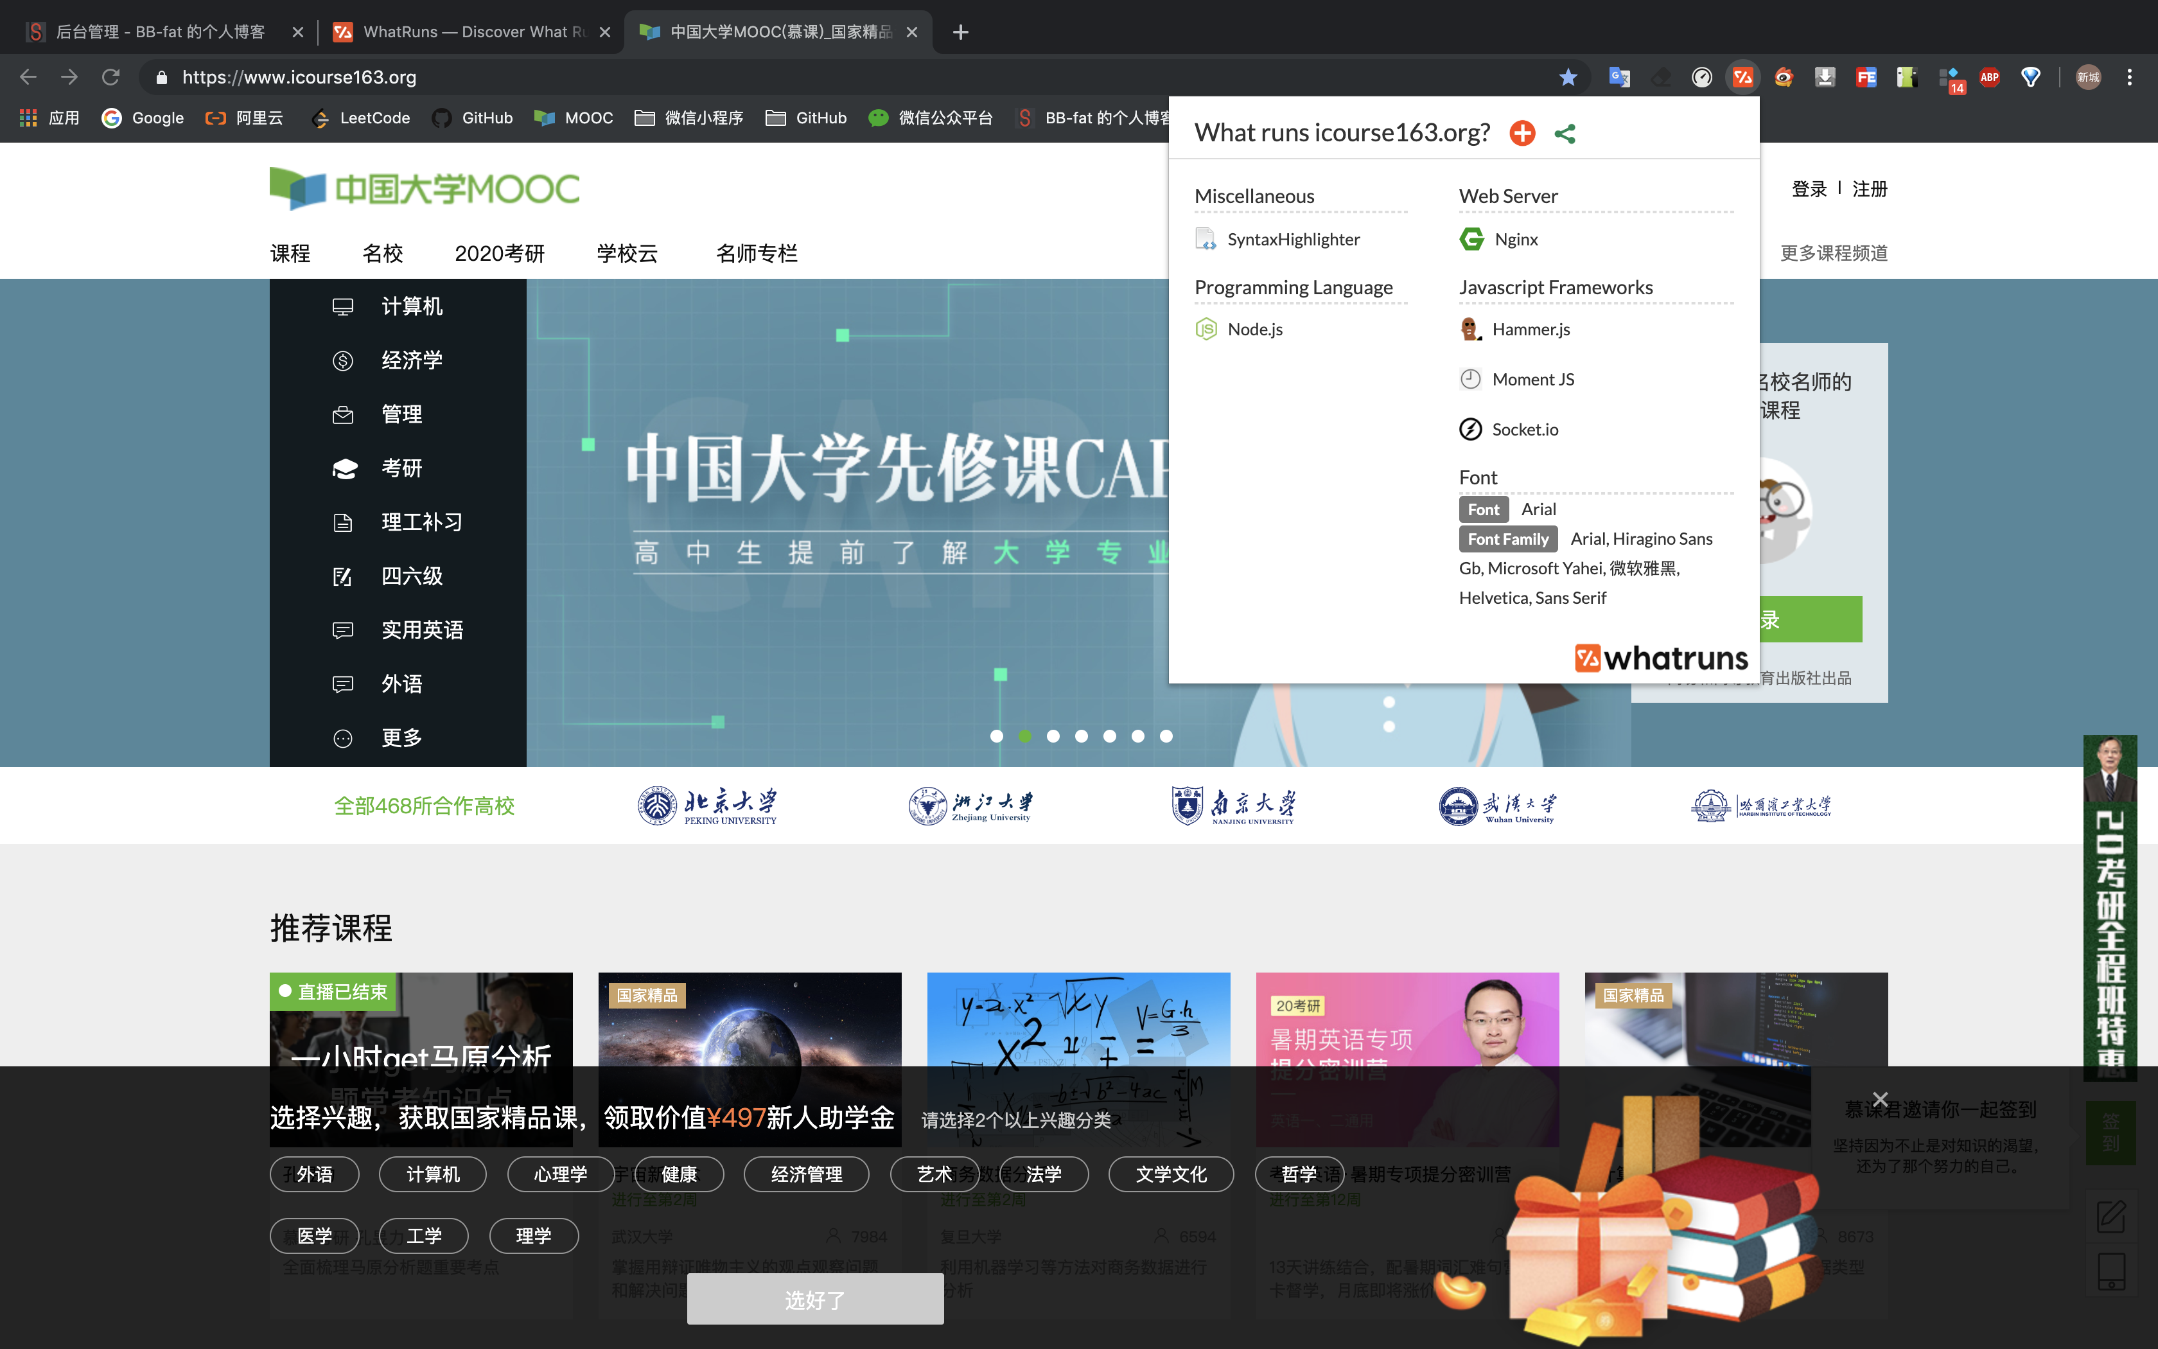Toggle the 健康 interest tag
Screen dimensions: 2158x1349
[x=679, y=1174]
